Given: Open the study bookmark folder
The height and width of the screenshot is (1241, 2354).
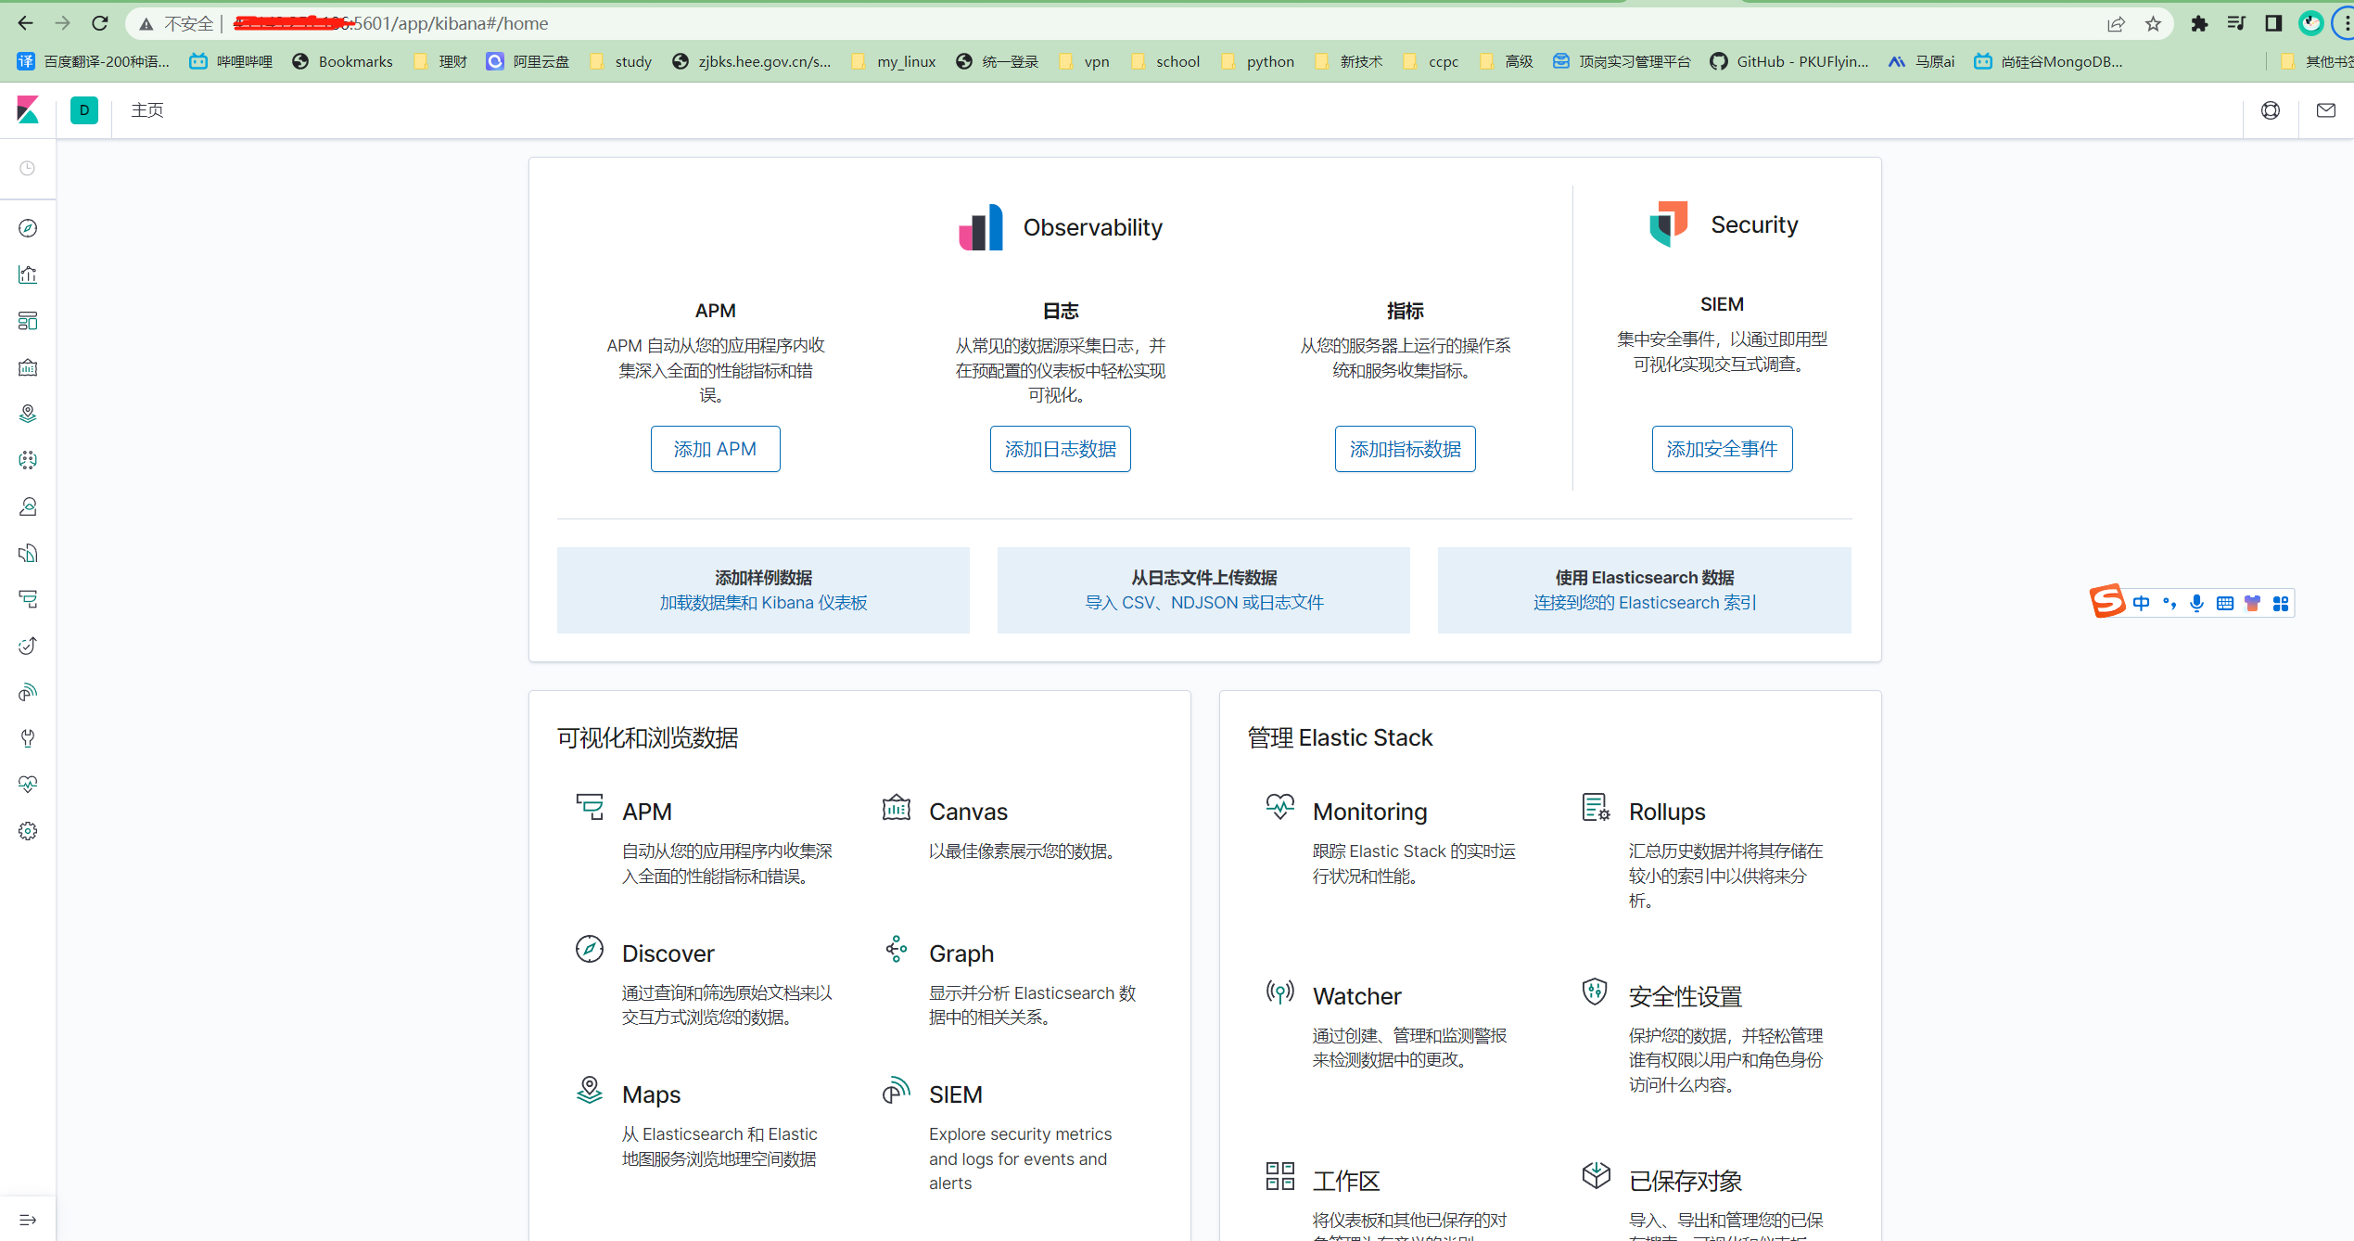Looking at the screenshot, I should click(620, 61).
